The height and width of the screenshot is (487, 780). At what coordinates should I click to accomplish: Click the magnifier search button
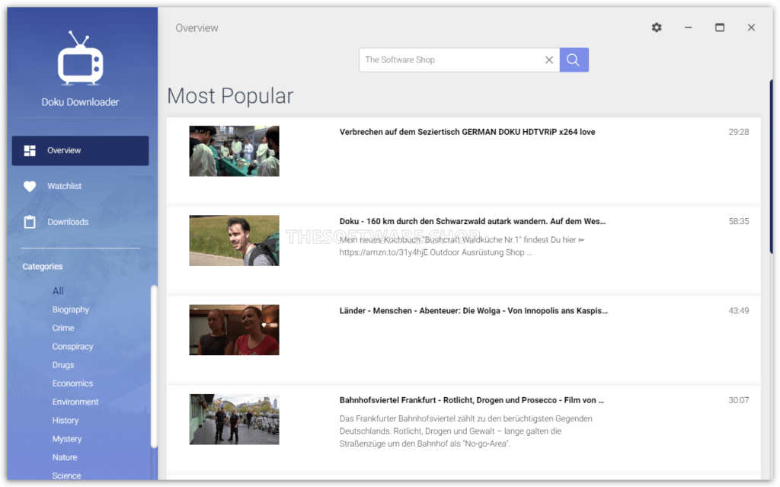point(574,59)
